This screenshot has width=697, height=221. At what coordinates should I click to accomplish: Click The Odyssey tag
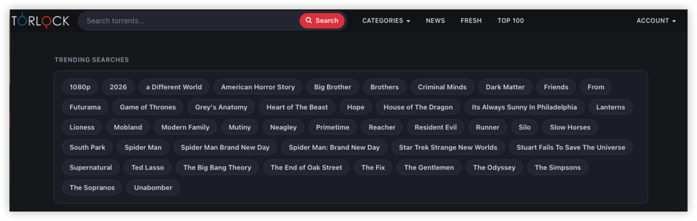[494, 167]
